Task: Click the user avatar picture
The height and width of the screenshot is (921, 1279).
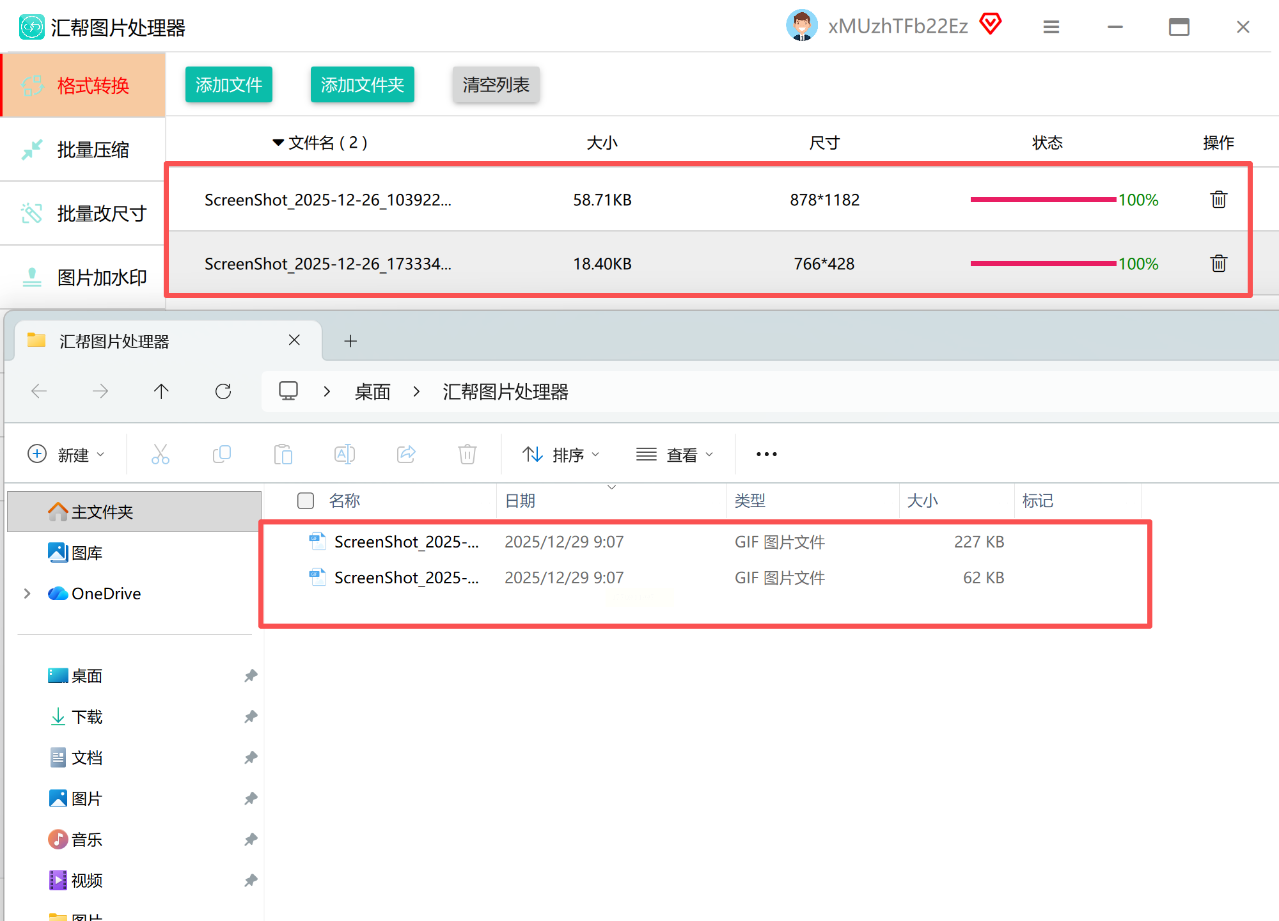Action: coord(801,26)
